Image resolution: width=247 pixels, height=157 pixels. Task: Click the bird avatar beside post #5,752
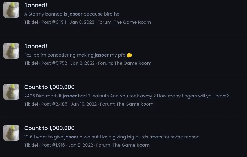11,51
